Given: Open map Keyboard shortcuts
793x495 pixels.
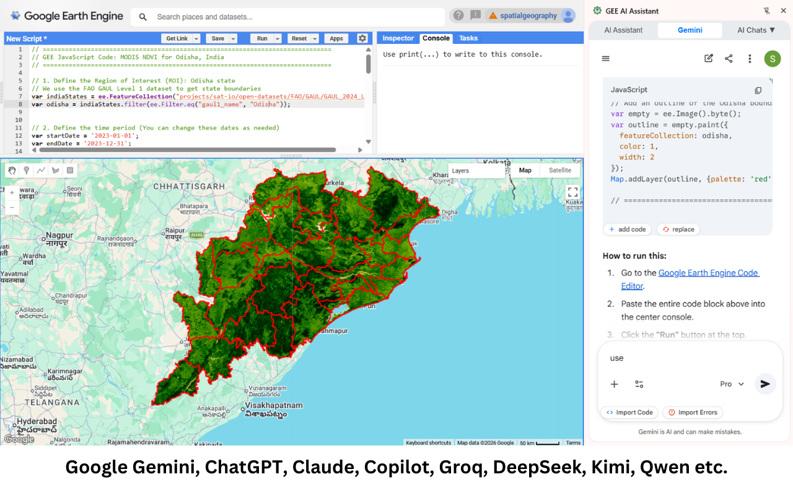Looking at the screenshot, I should (428, 442).
